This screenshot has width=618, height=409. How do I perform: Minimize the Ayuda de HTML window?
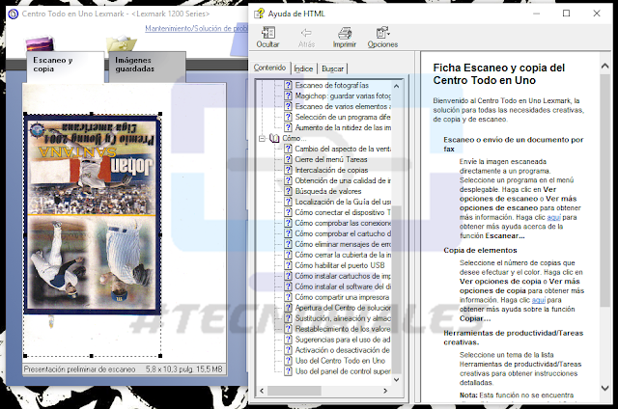click(537, 14)
